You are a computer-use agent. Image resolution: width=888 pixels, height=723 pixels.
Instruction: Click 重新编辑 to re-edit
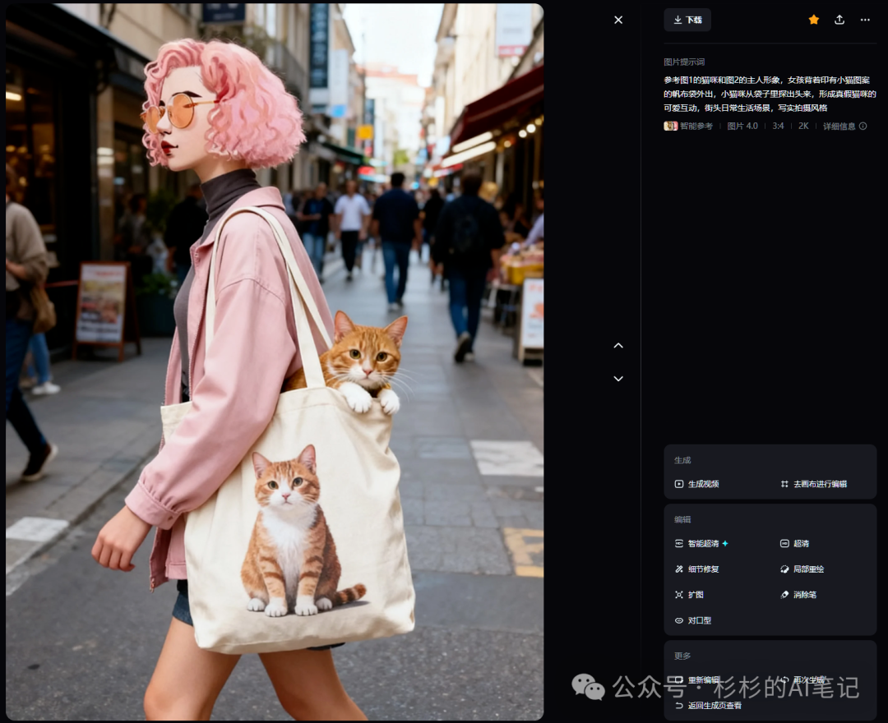(x=697, y=679)
